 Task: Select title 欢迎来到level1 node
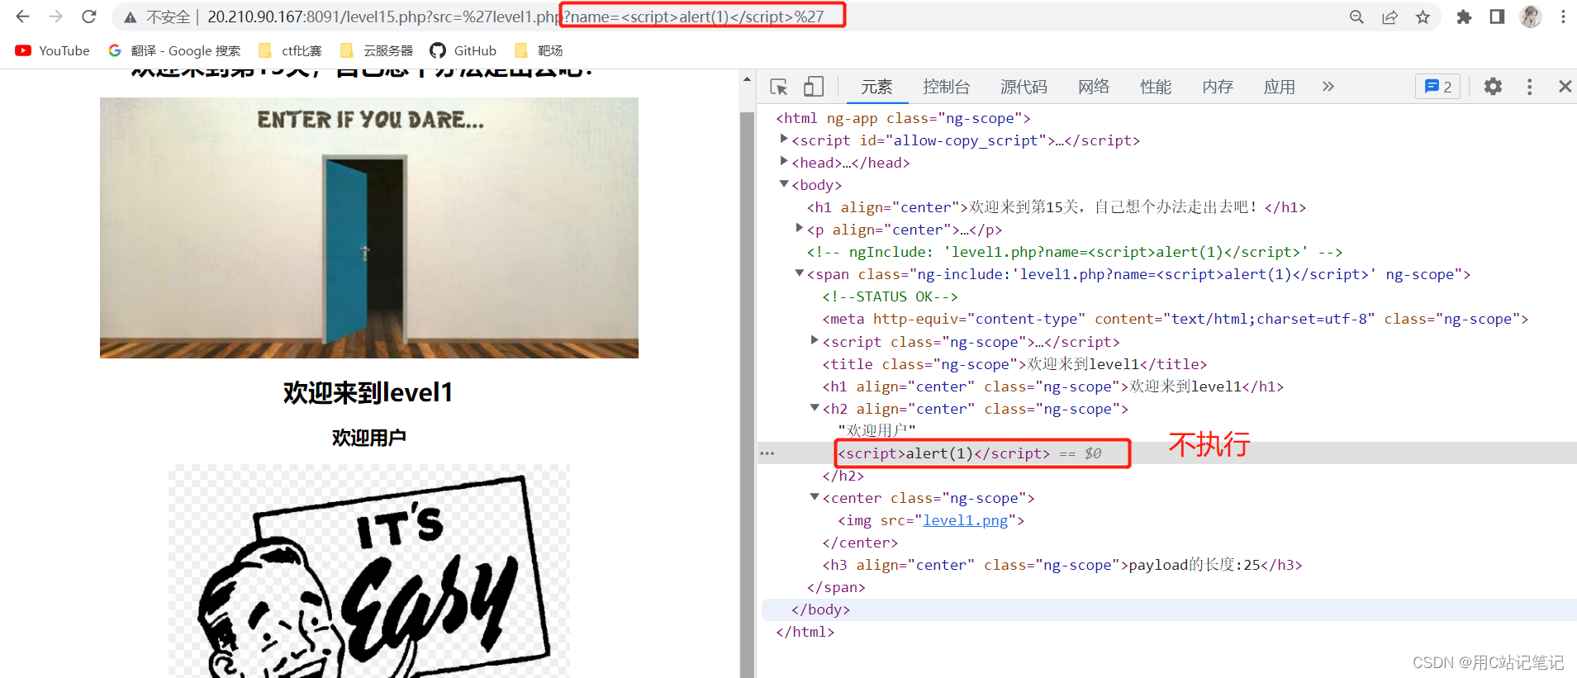pyautogui.click(x=1014, y=364)
